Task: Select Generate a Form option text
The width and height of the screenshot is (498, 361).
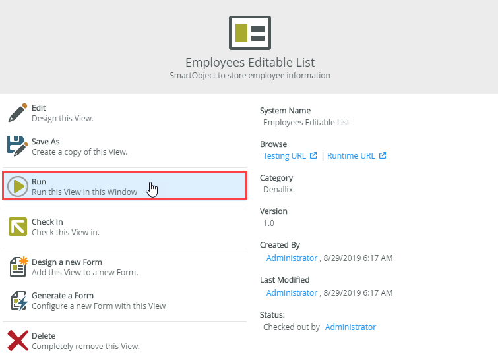Action: pos(63,296)
